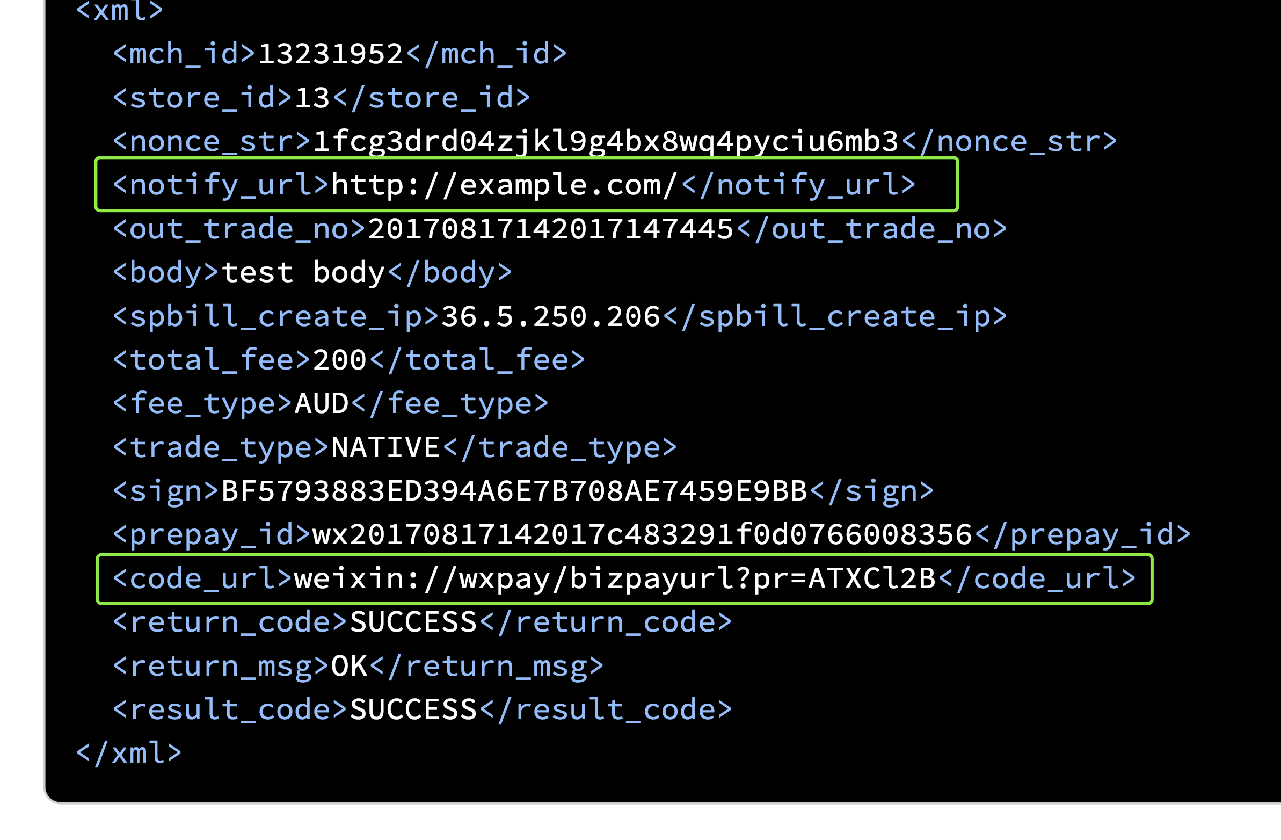Click the opening <notify_url> tag
This screenshot has height=840, width=1281.
click(x=221, y=185)
